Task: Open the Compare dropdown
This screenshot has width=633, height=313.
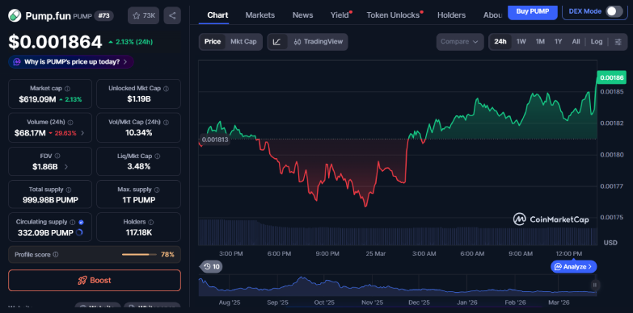Action: (460, 41)
